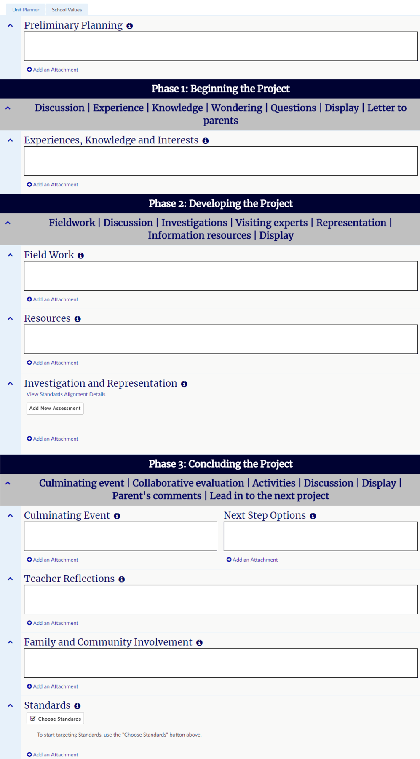Click into the Resources text box

coord(221,339)
